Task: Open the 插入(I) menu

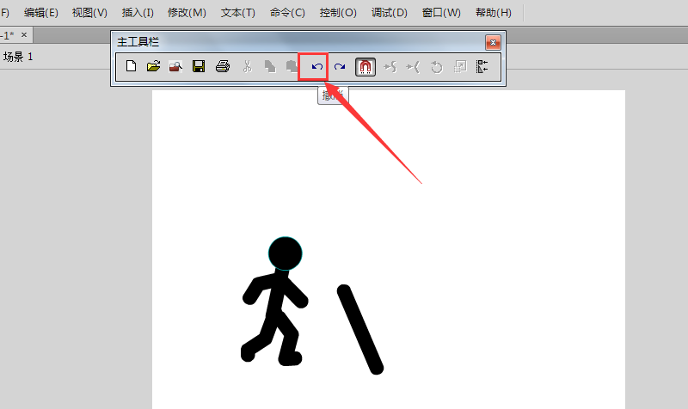Action: point(138,13)
